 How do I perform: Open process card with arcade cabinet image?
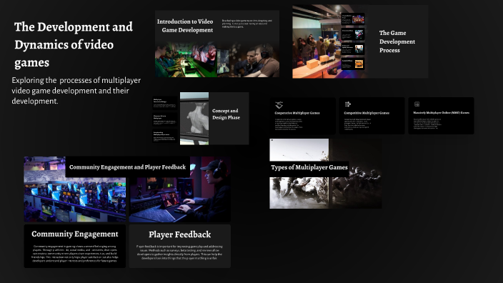click(x=353, y=19)
